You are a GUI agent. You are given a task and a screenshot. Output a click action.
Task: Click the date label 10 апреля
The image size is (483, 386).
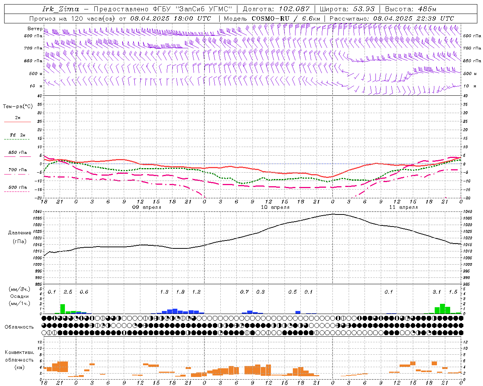(x=275, y=207)
